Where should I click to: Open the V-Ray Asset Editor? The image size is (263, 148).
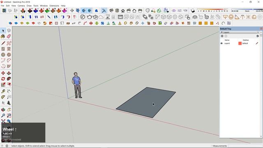coord(82,17)
